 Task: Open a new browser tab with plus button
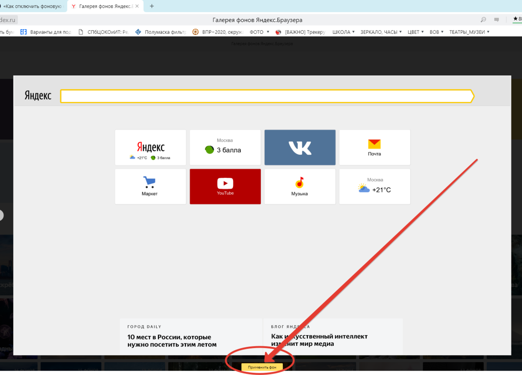point(152,6)
